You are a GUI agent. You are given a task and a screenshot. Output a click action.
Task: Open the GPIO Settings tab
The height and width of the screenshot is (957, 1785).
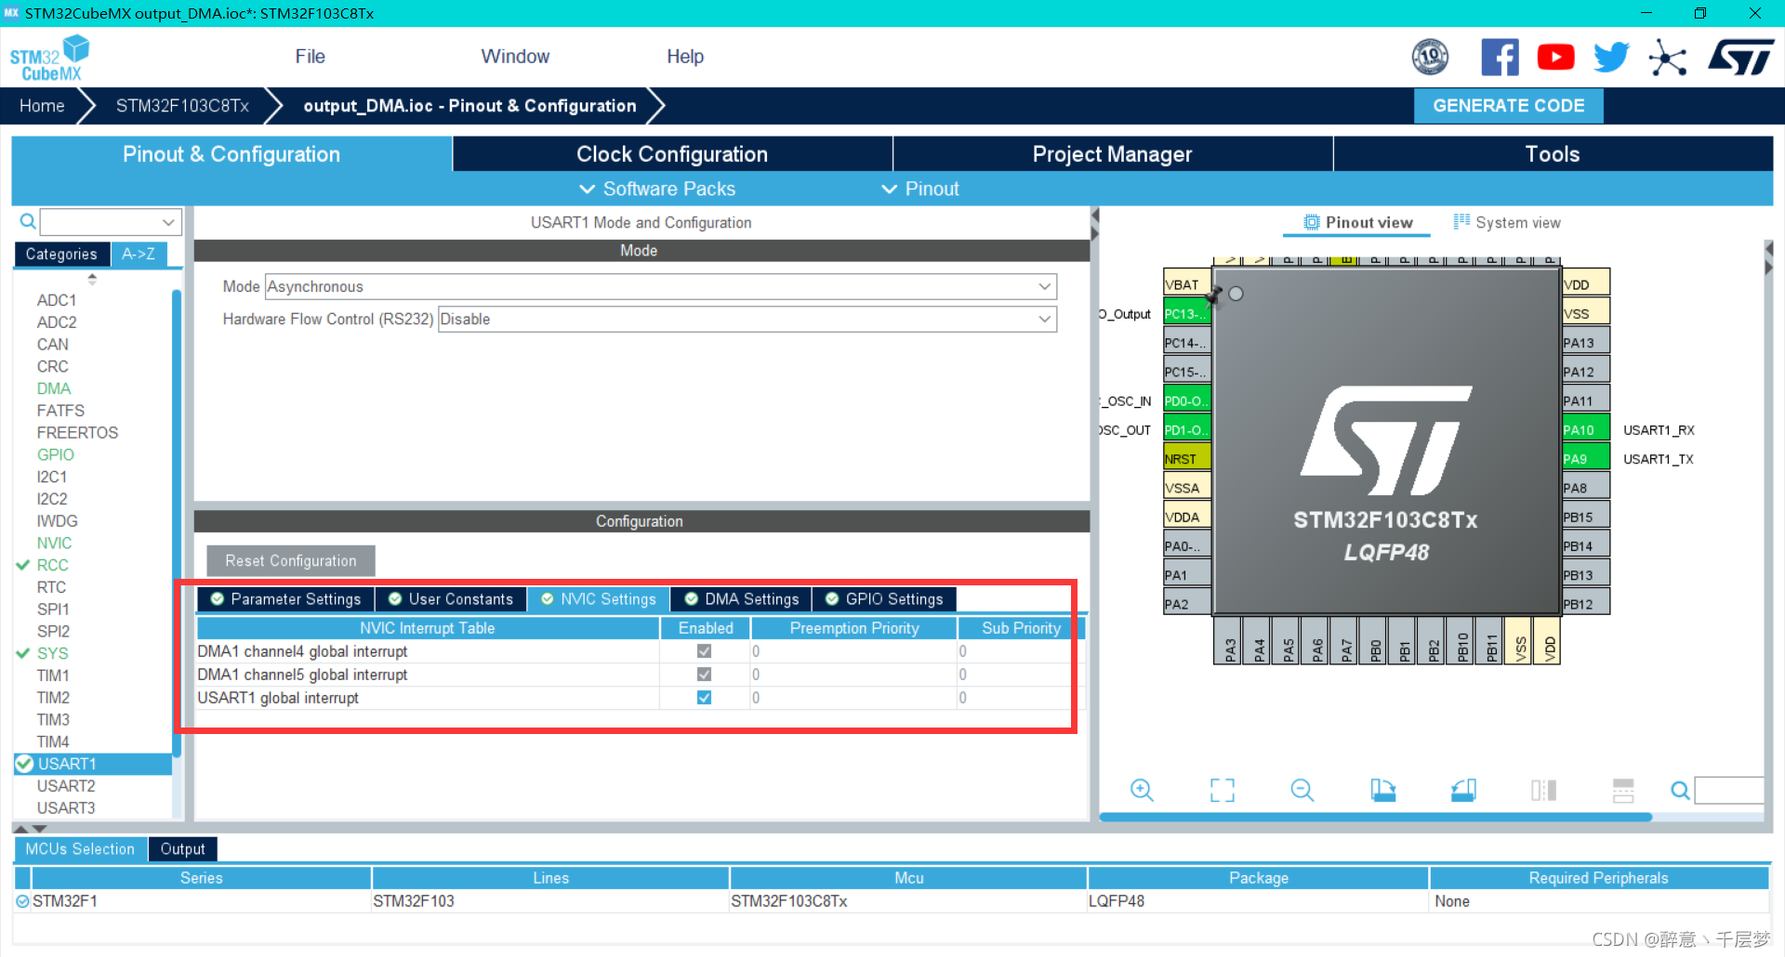point(884,599)
